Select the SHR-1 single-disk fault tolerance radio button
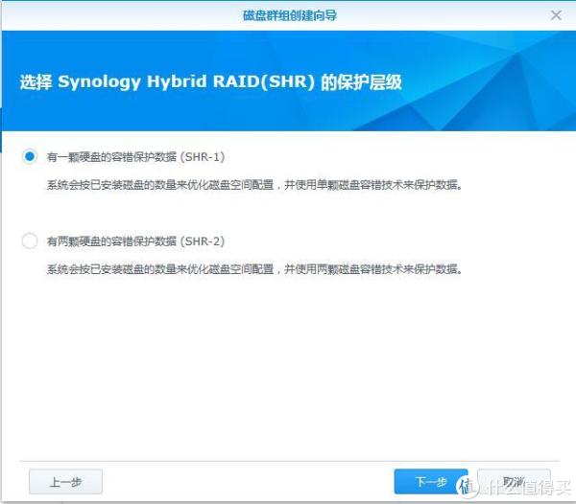Screen dimensions: 576x504 (30, 156)
